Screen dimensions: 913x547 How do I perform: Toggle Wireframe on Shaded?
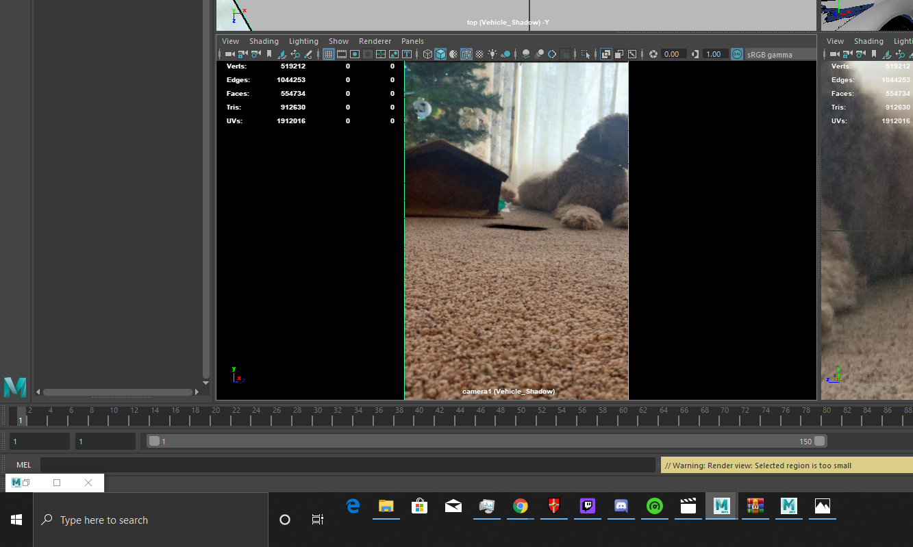(466, 54)
